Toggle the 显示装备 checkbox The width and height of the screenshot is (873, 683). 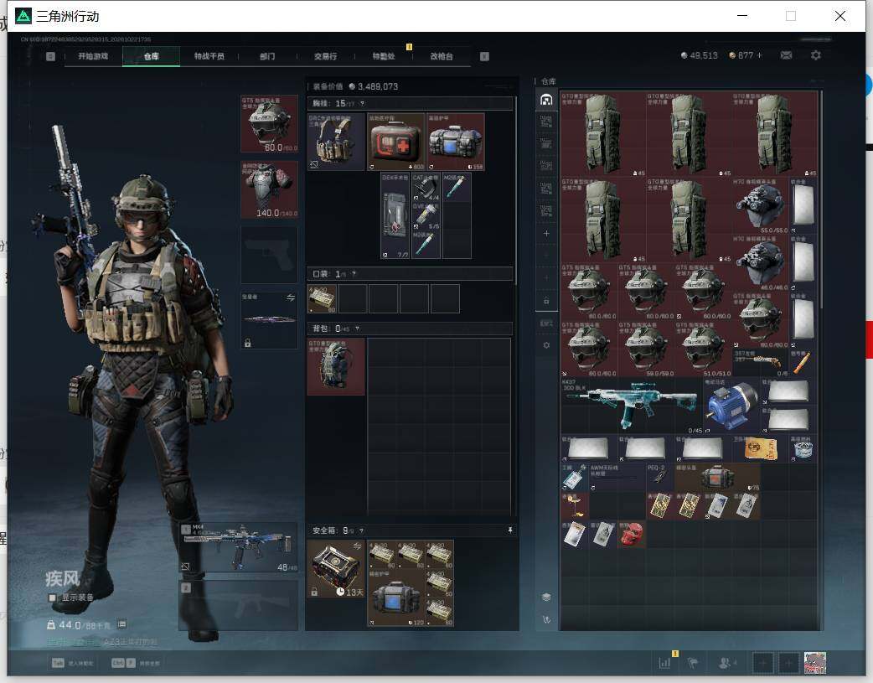(x=52, y=598)
